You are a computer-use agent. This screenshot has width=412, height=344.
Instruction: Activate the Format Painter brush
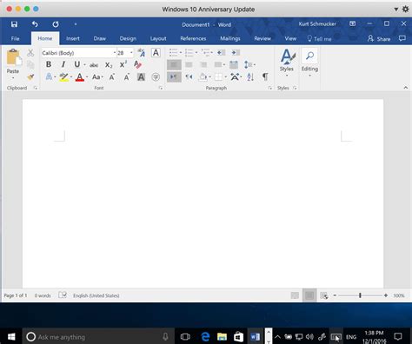pyautogui.click(x=30, y=77)
